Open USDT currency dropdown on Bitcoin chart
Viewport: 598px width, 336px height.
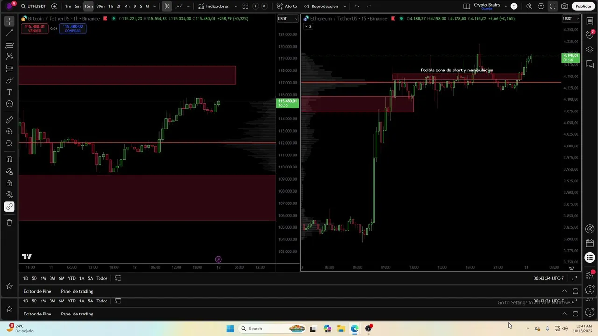click(x=287, y=19)
